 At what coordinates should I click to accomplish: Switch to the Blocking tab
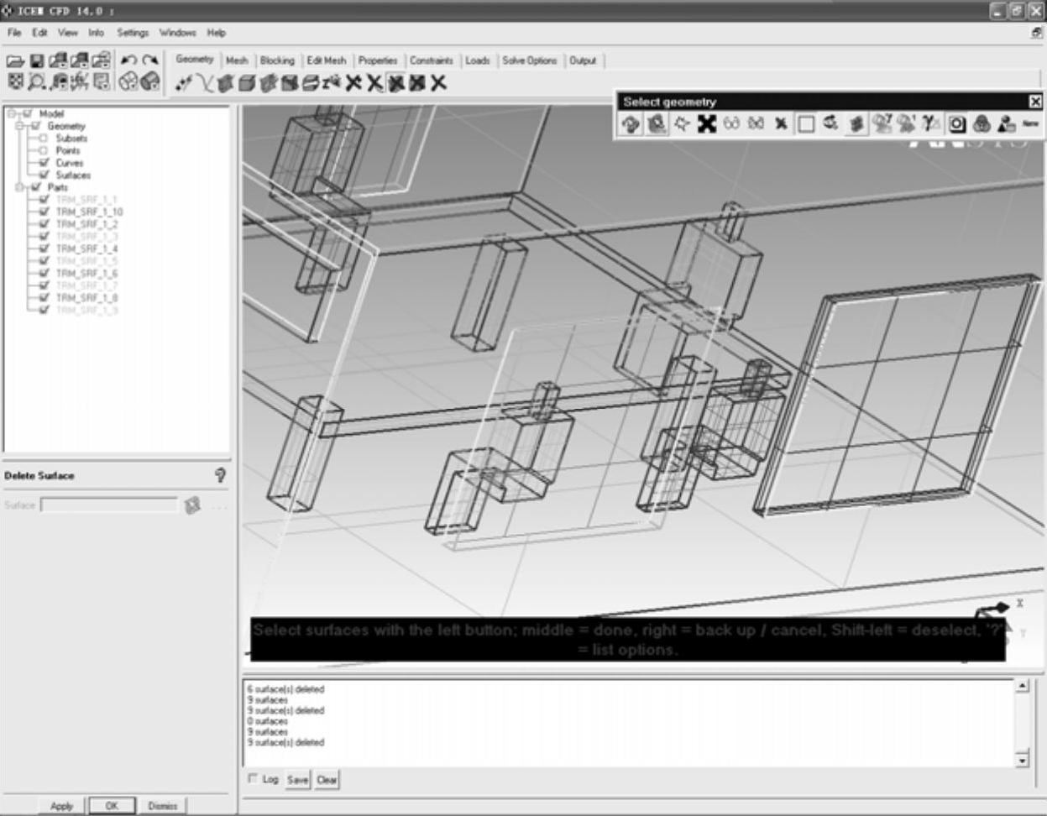(x=277, y=60)
